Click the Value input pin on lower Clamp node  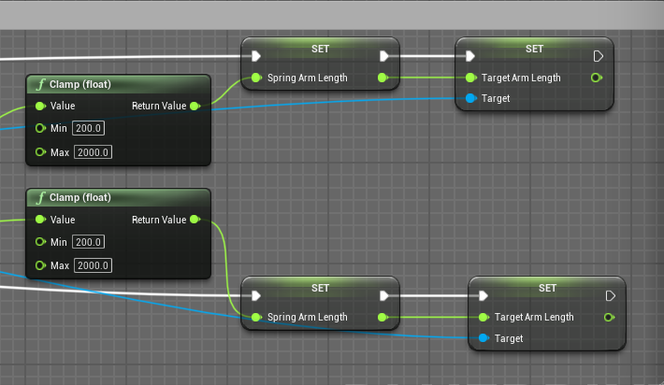(39, 220)
